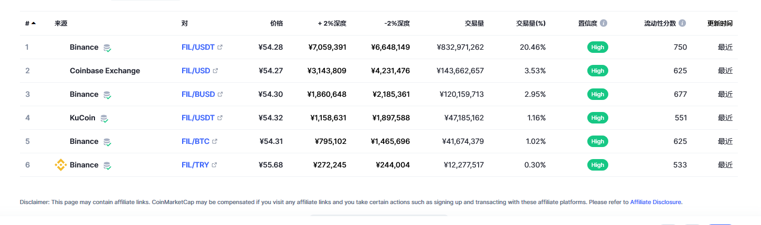Click the Binance logo in the FIL/TRY row
This screenshot has height=225, width=761.
[61, 165]
